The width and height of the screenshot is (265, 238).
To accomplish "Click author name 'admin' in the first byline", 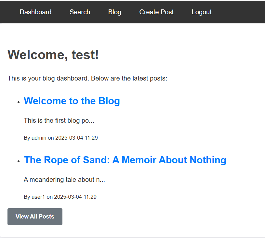I will click(39, 138).
